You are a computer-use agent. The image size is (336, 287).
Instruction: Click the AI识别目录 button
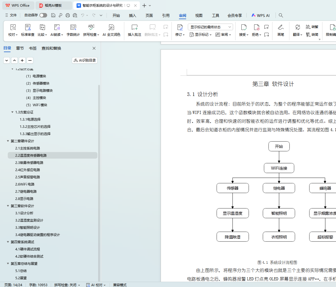85,60
